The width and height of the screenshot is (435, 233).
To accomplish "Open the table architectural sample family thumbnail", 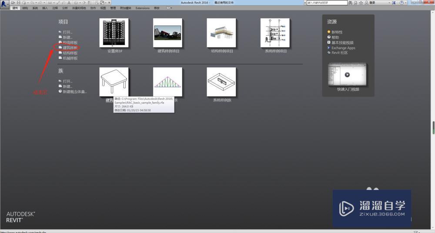I will 114,82.
